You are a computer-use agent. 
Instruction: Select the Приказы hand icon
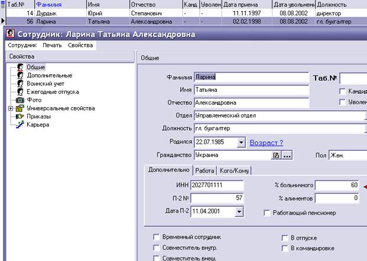coord(20,117)
